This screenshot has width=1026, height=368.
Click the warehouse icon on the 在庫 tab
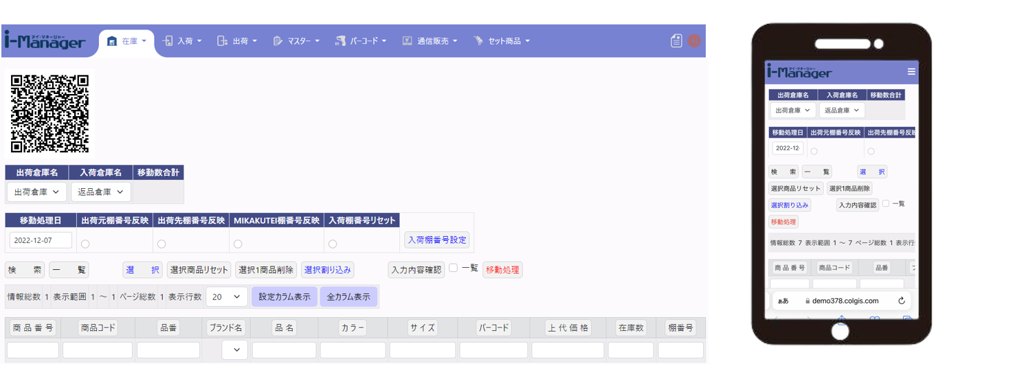point(112,41)
